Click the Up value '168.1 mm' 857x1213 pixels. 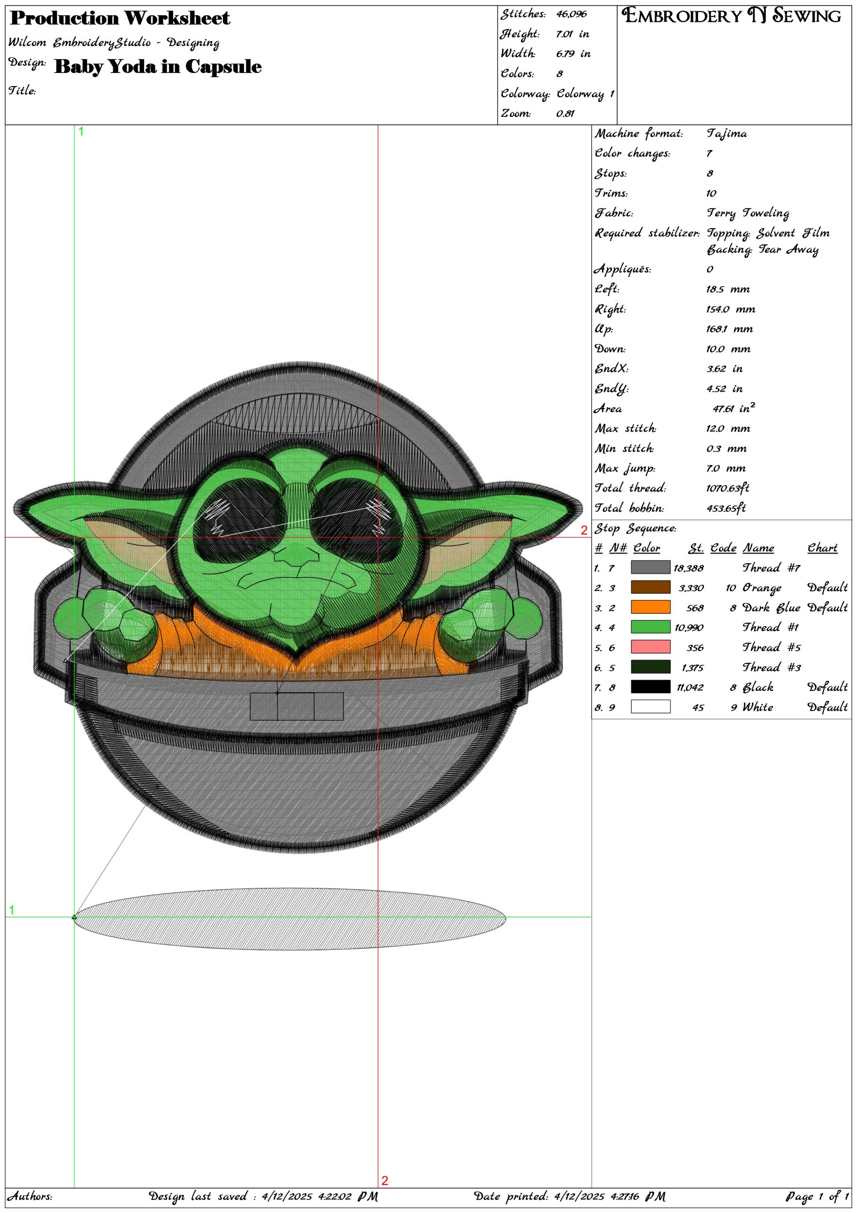pos(730,329)
